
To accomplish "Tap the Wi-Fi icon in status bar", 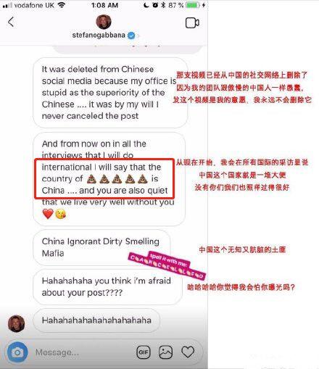I will point(62,5).
